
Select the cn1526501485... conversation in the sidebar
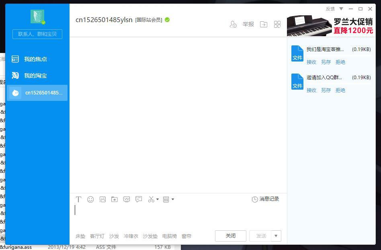click(x=37, y=93)
